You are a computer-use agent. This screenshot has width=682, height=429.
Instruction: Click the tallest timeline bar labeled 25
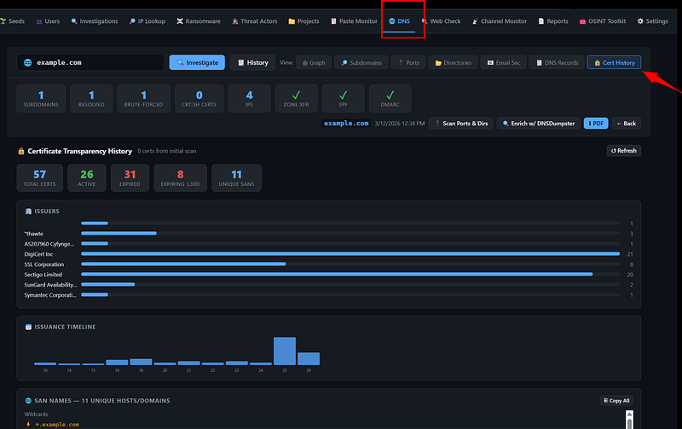click(285, 351)
